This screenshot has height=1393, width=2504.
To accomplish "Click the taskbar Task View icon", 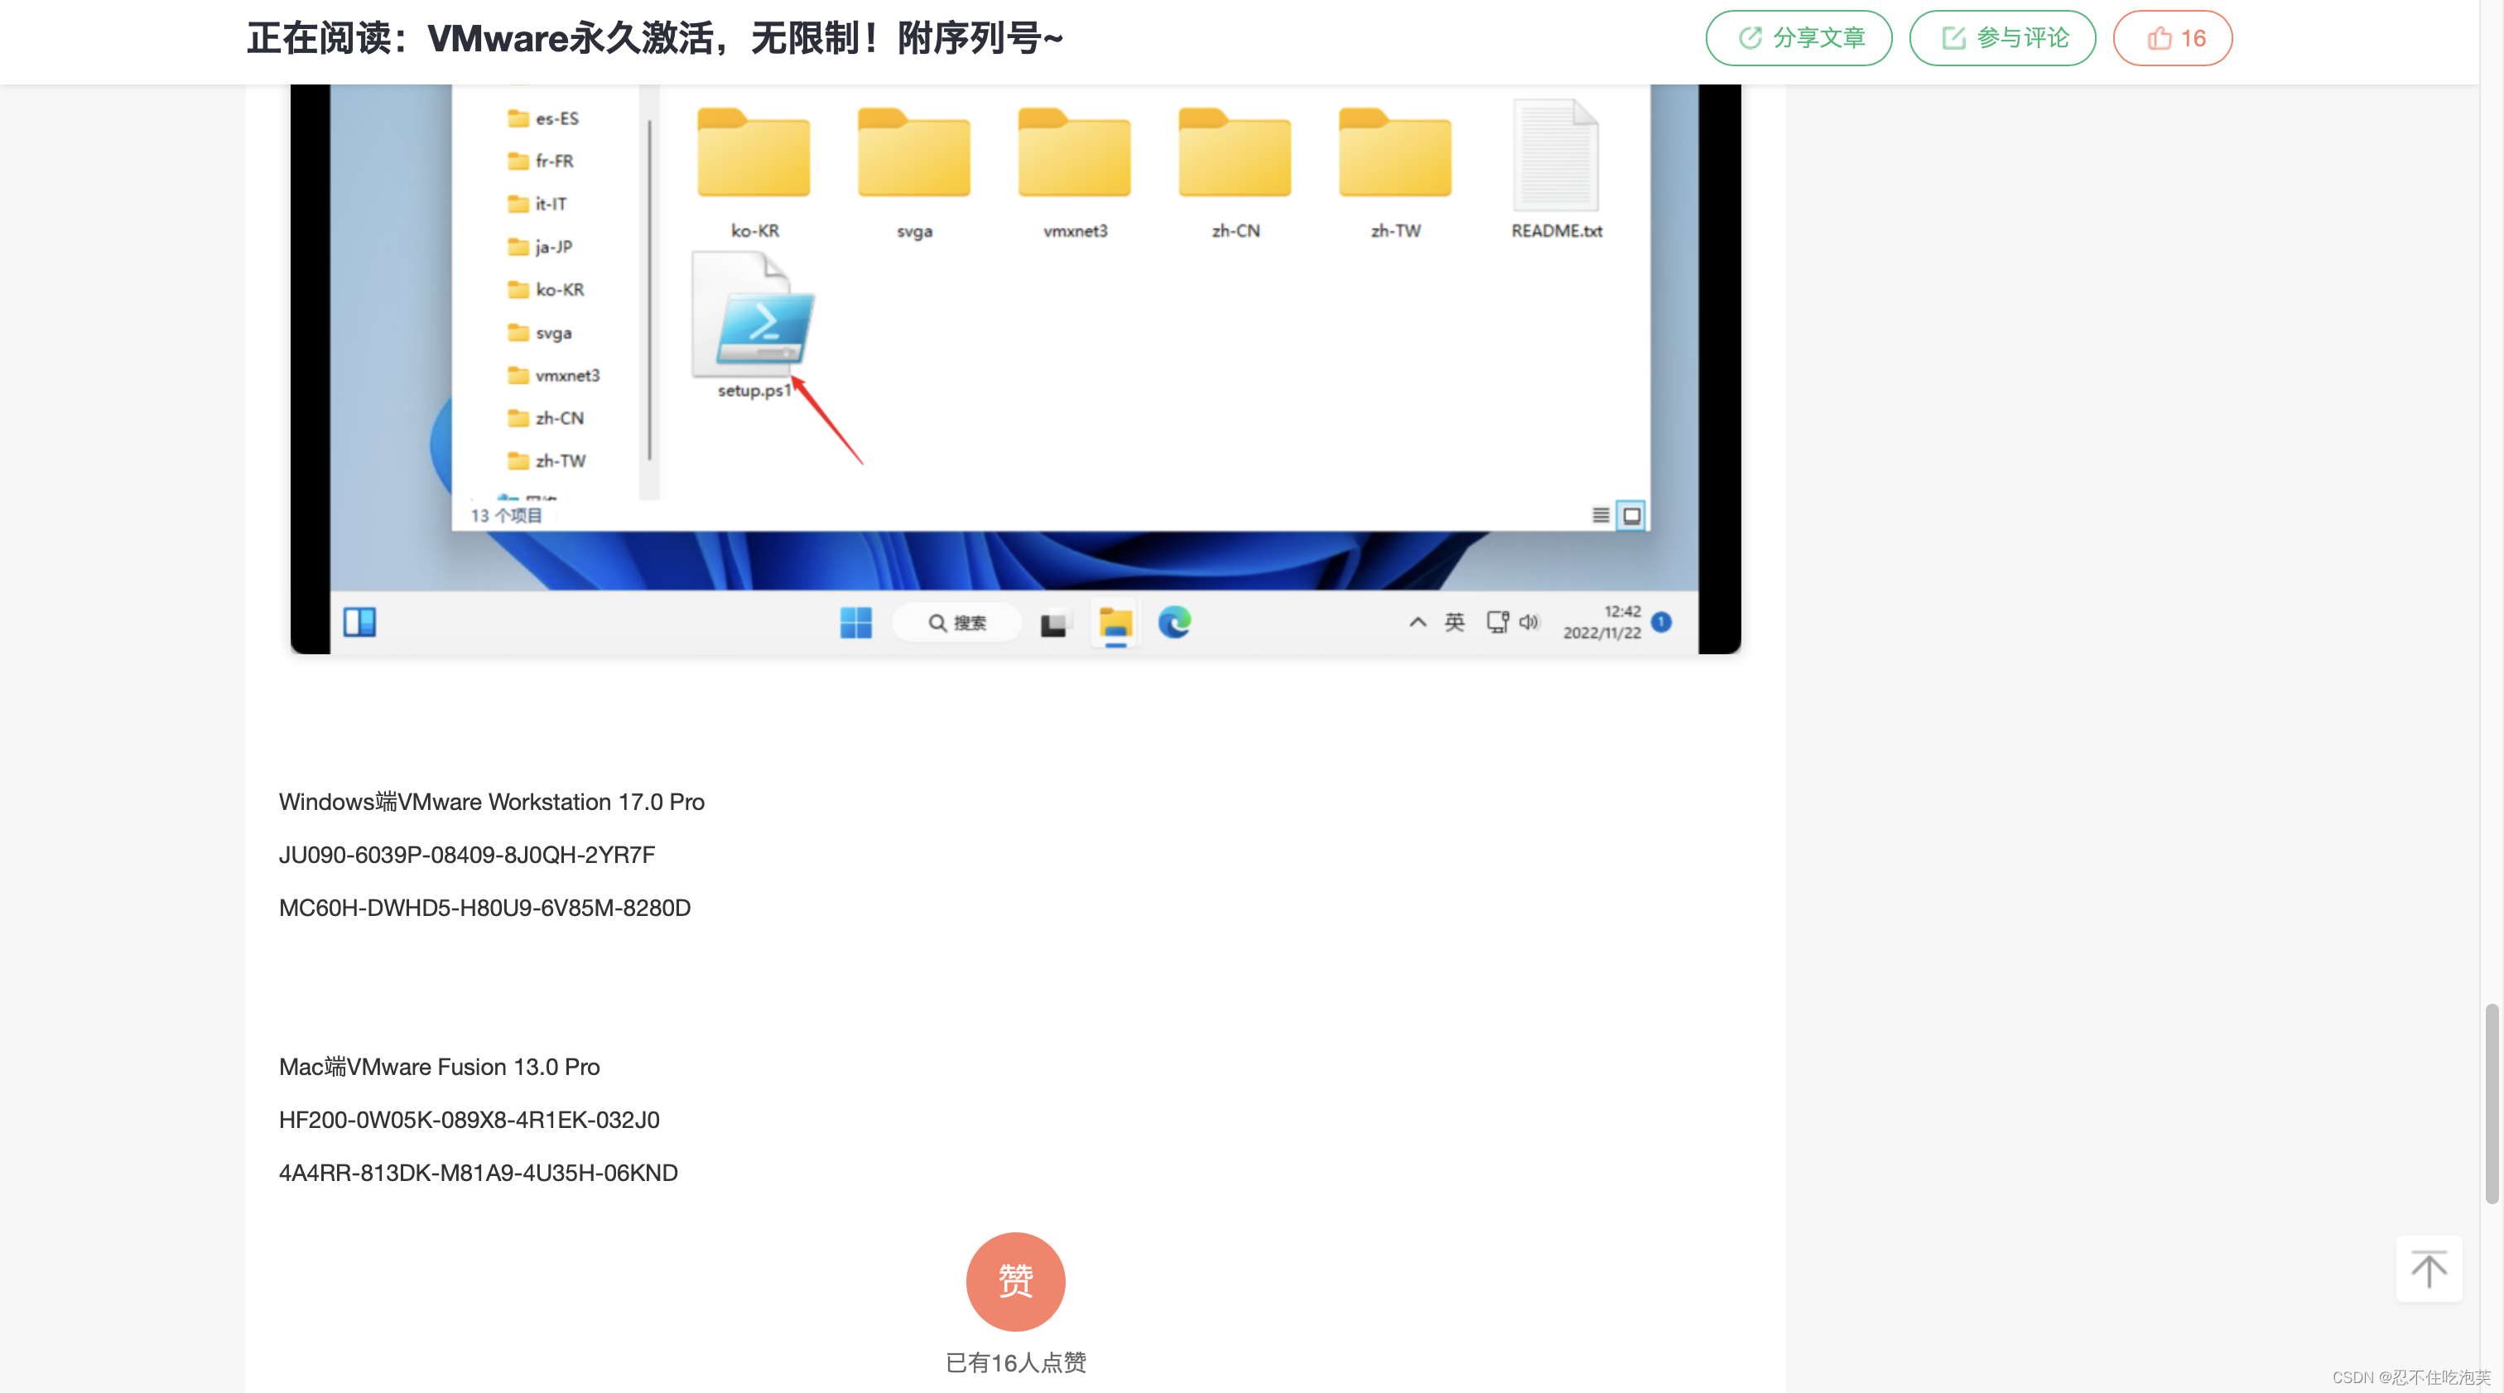I will [1054, 623].
